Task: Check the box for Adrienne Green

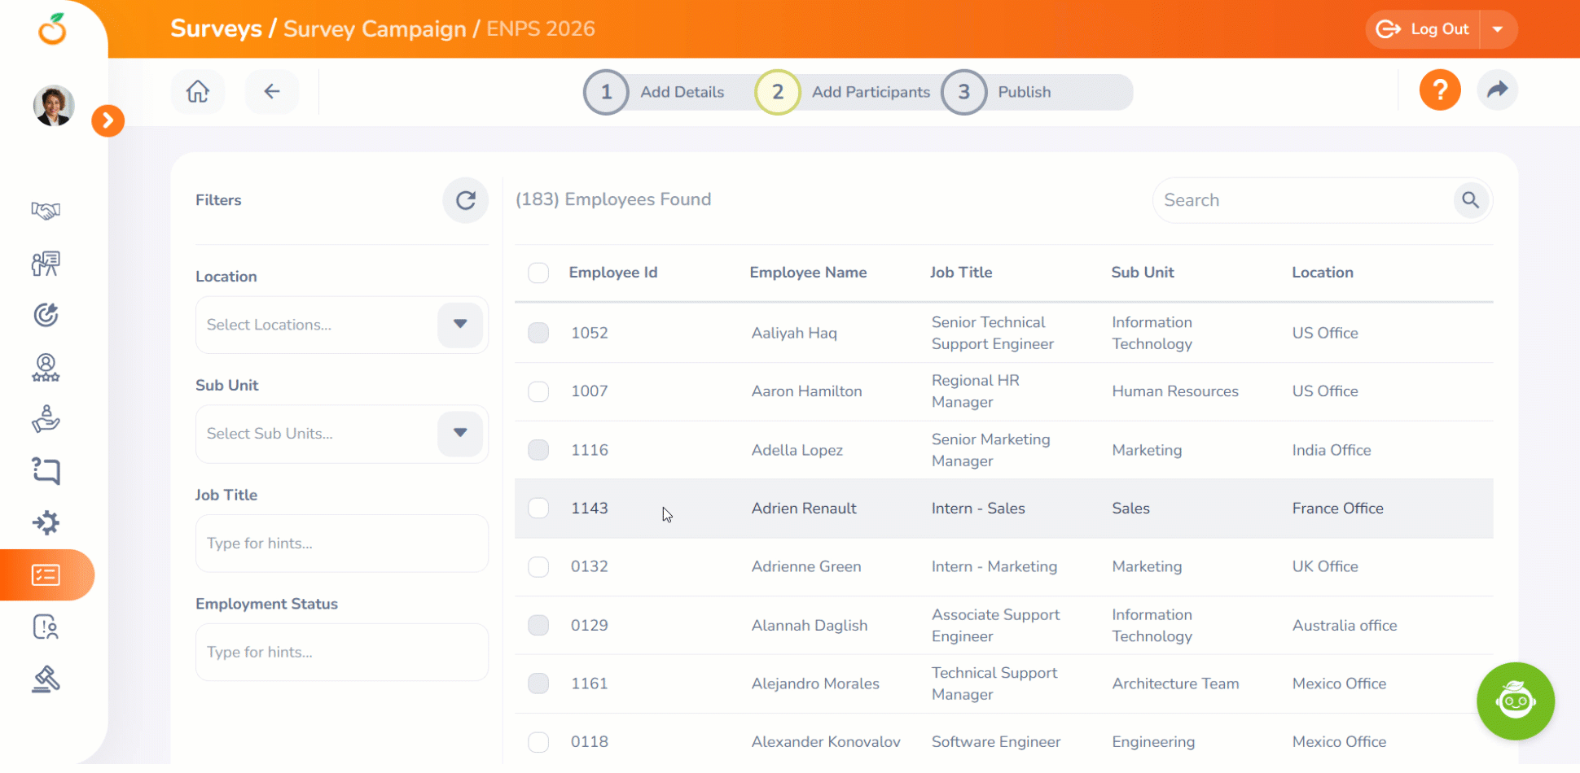Action: [x=538, y=566]
